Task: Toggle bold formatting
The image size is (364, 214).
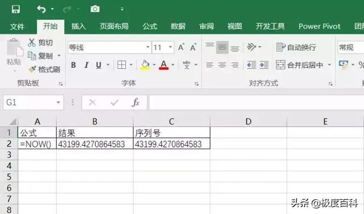Action: coord(73,65)
